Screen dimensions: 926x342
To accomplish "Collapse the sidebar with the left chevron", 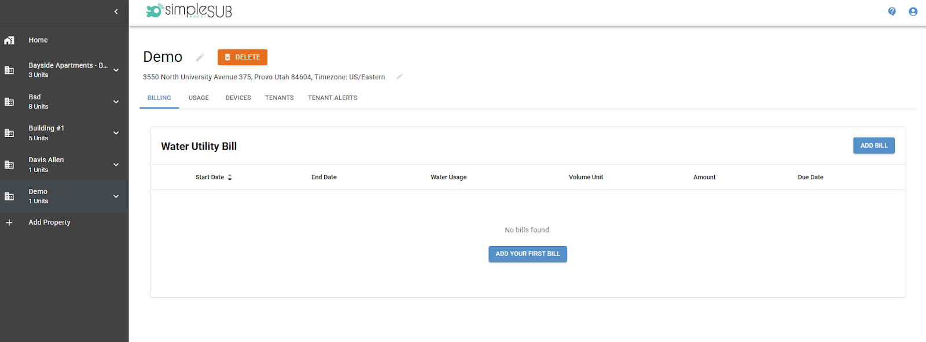I will coord(116,12).
